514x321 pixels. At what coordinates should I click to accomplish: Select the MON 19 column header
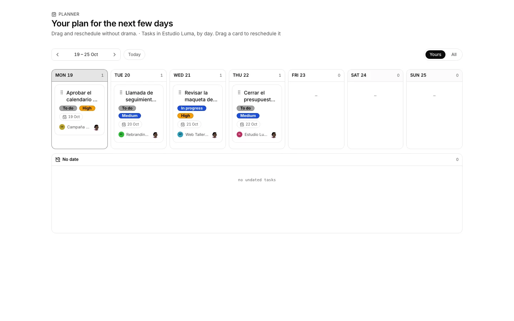pos(80,75)
